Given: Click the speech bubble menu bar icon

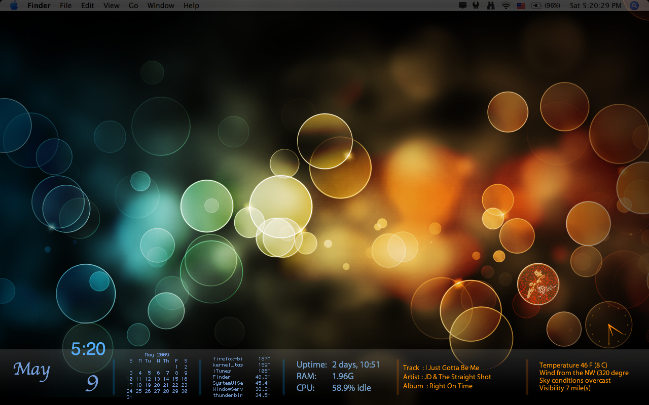Looking at the screenshot, I should pos(462,6).
